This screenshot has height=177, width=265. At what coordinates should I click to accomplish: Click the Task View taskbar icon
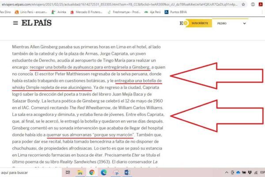coord(68,173)
